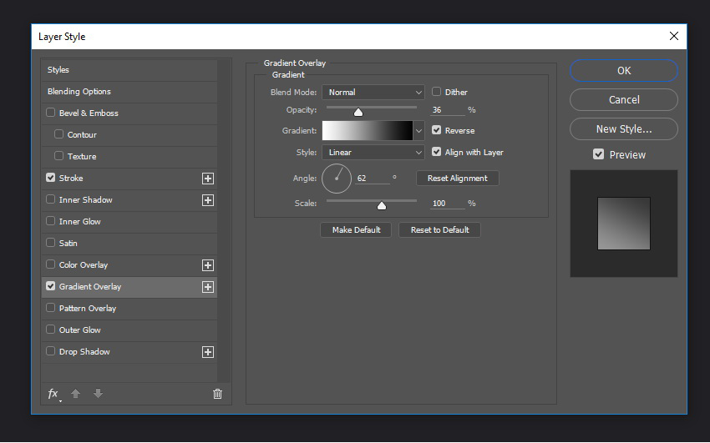Select Outer Glow effect label
710x443 pixels.
80,330
